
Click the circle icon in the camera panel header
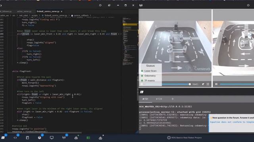click(x=248, y=5)
